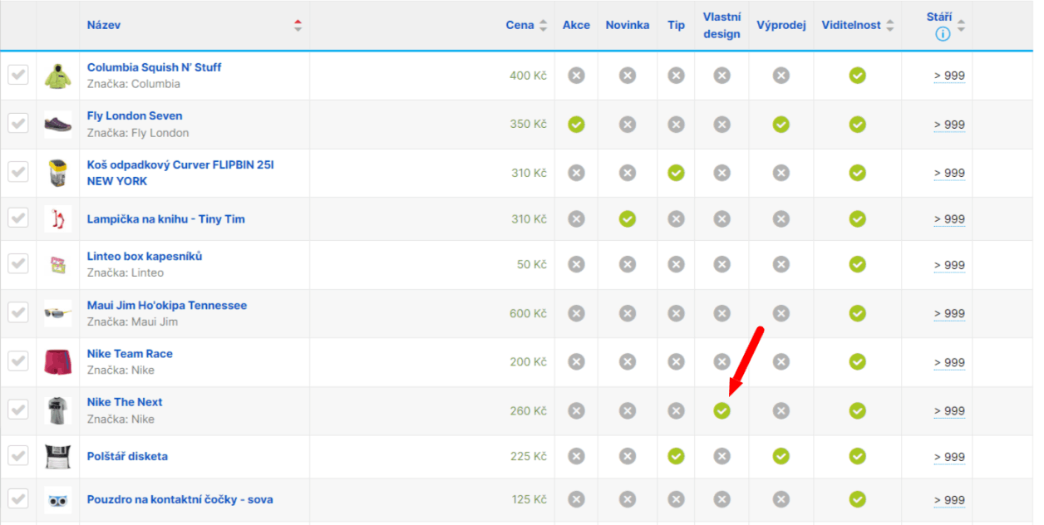1044x525 pixels.
Task: Toggle Akce status for Fly London Seven
Action: pyautogui.click(x=576, y=125)
